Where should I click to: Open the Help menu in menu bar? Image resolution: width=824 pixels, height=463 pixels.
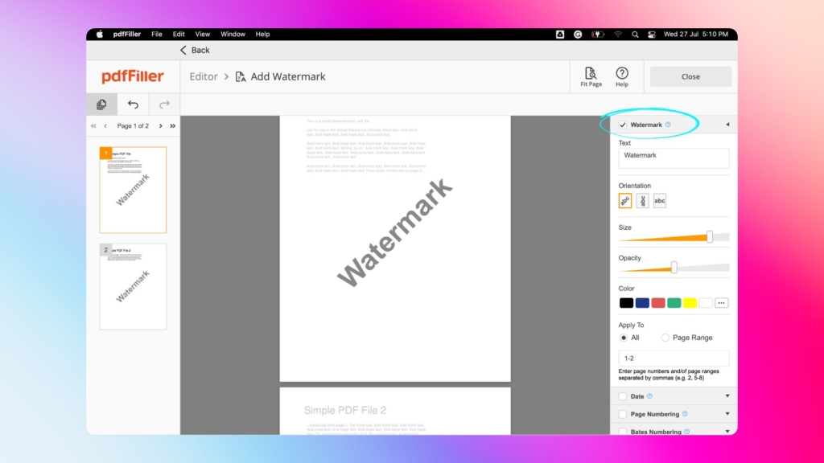(262, 34)
